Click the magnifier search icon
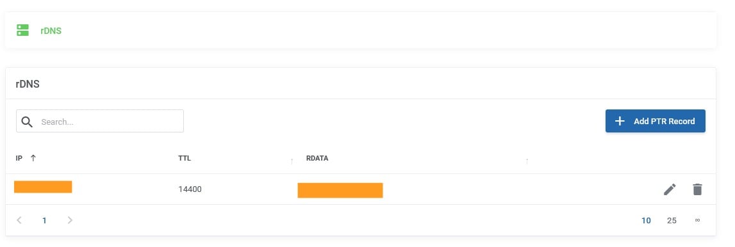Screen dimensions: 735x247 pyautogui.click(x=27, y=122)
